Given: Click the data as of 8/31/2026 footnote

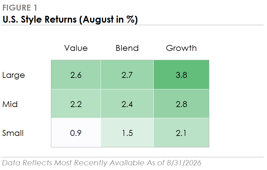Looking at the screenshot, I should 102,163.
